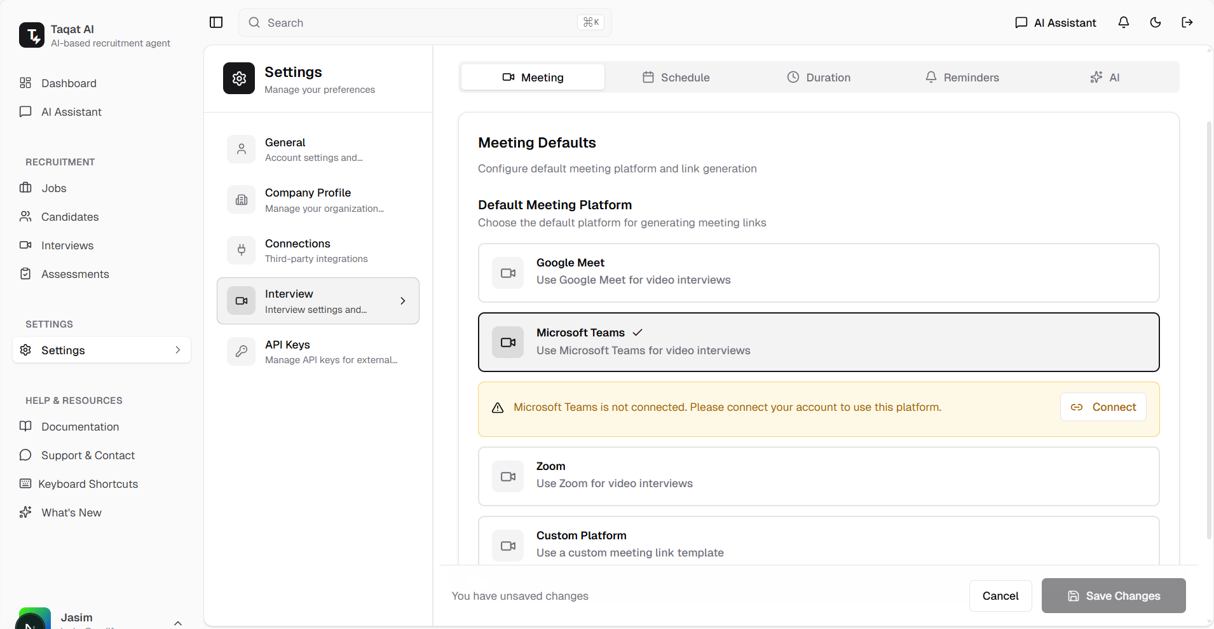1214x629 pixels.
Task: Expand user menu next to Jasim
Action: pos(178,622)
